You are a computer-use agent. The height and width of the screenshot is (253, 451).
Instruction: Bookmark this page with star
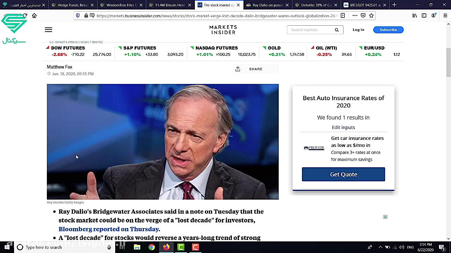click(371, 15)
